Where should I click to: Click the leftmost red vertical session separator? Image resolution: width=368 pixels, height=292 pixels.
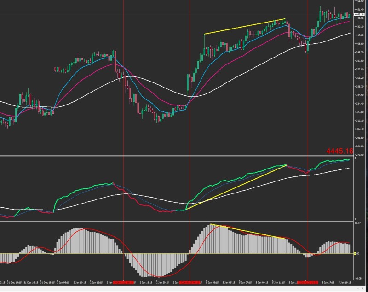pyautogui.click(x=122, y=92)
